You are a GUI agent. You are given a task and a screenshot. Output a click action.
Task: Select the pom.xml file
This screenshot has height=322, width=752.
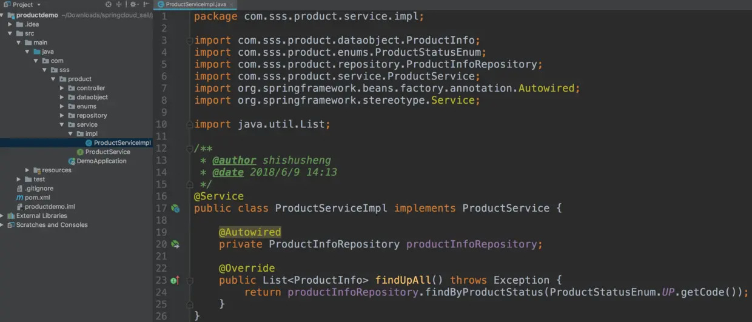click(x=38, y=197)
